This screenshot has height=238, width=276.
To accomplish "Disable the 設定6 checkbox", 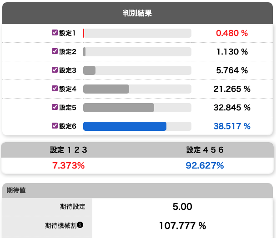I will tap(55, 126).
